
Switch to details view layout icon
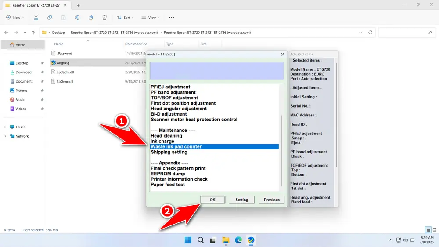pyautogui.click(x=428, y=230)
